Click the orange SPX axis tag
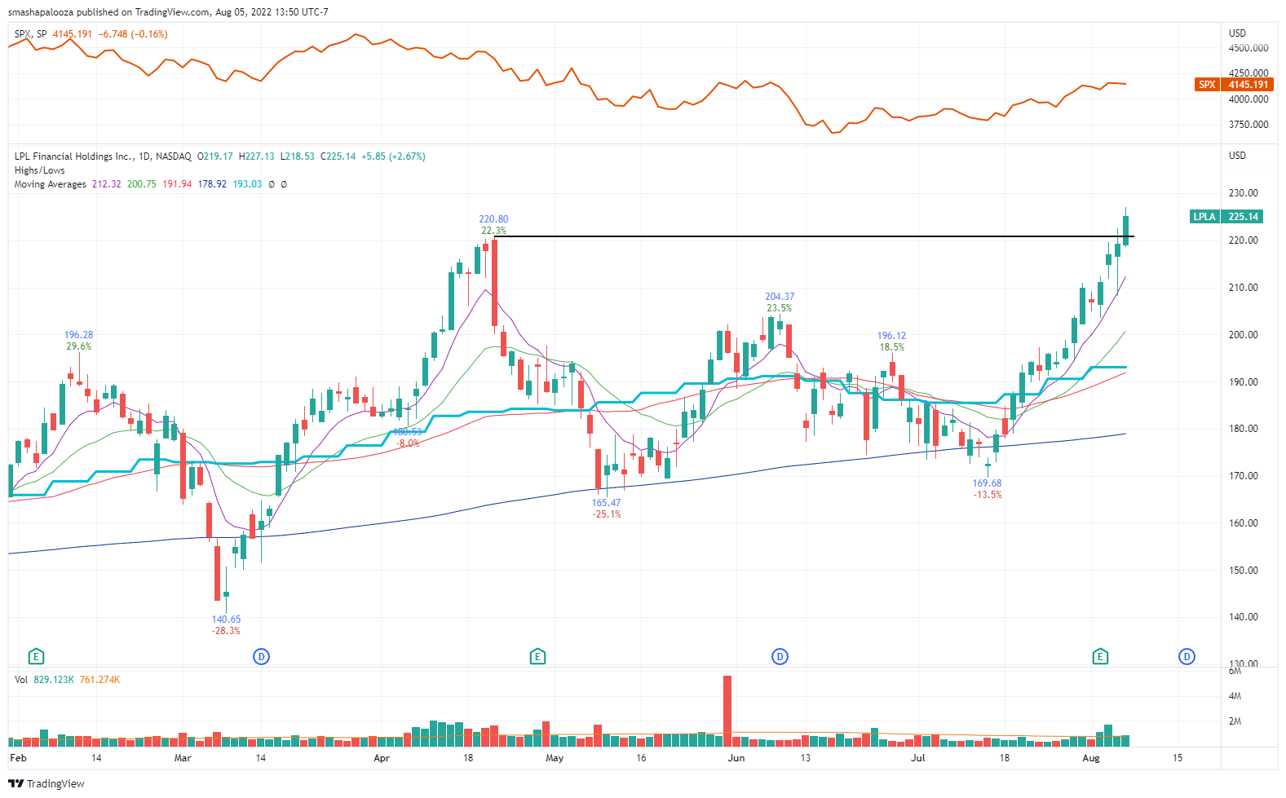The width and height of the screenshot is (1286, 798). (1207, 85)
